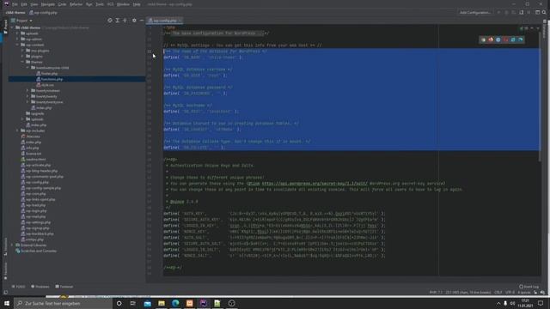This screenshot has width=550, height=309.
Task: Select wp-settings.php in the tree
Action: (38, 222)
